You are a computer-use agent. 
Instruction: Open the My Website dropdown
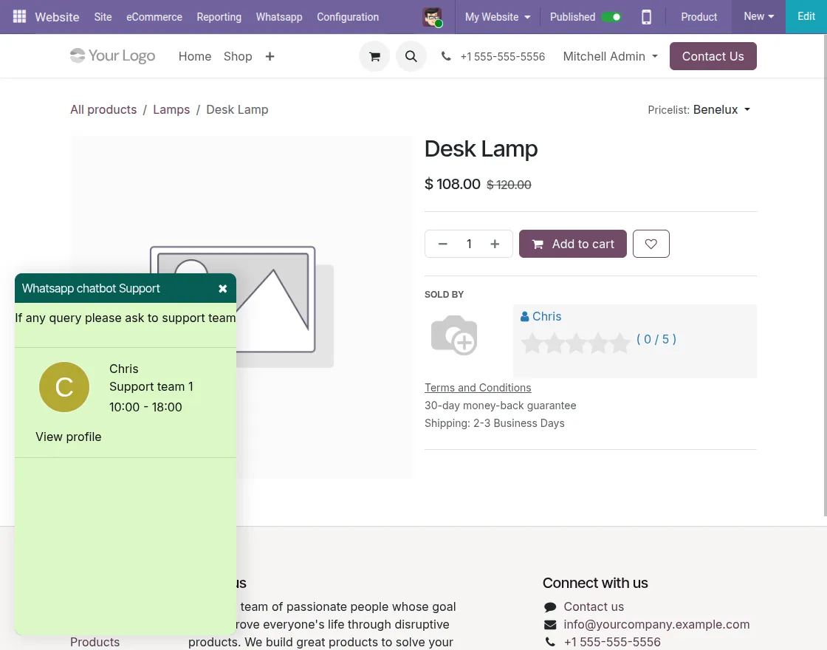coord(498,17)
